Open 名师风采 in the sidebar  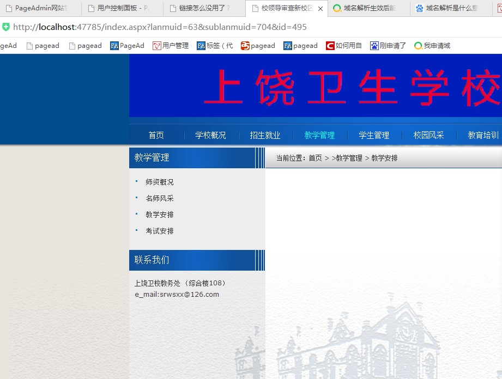click(x=160, y=198)
